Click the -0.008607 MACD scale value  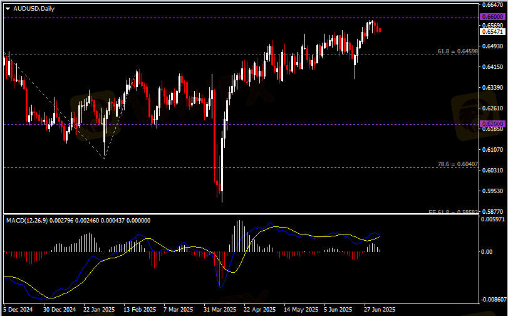(x=492, y=300)
